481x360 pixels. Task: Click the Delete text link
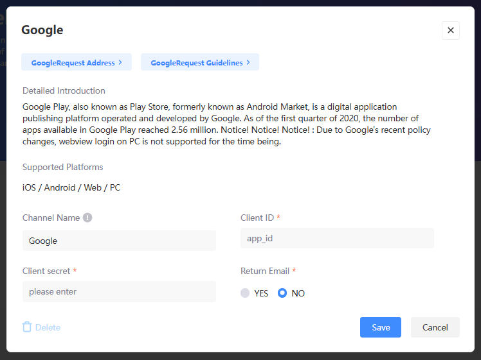[x=48, y=327]
